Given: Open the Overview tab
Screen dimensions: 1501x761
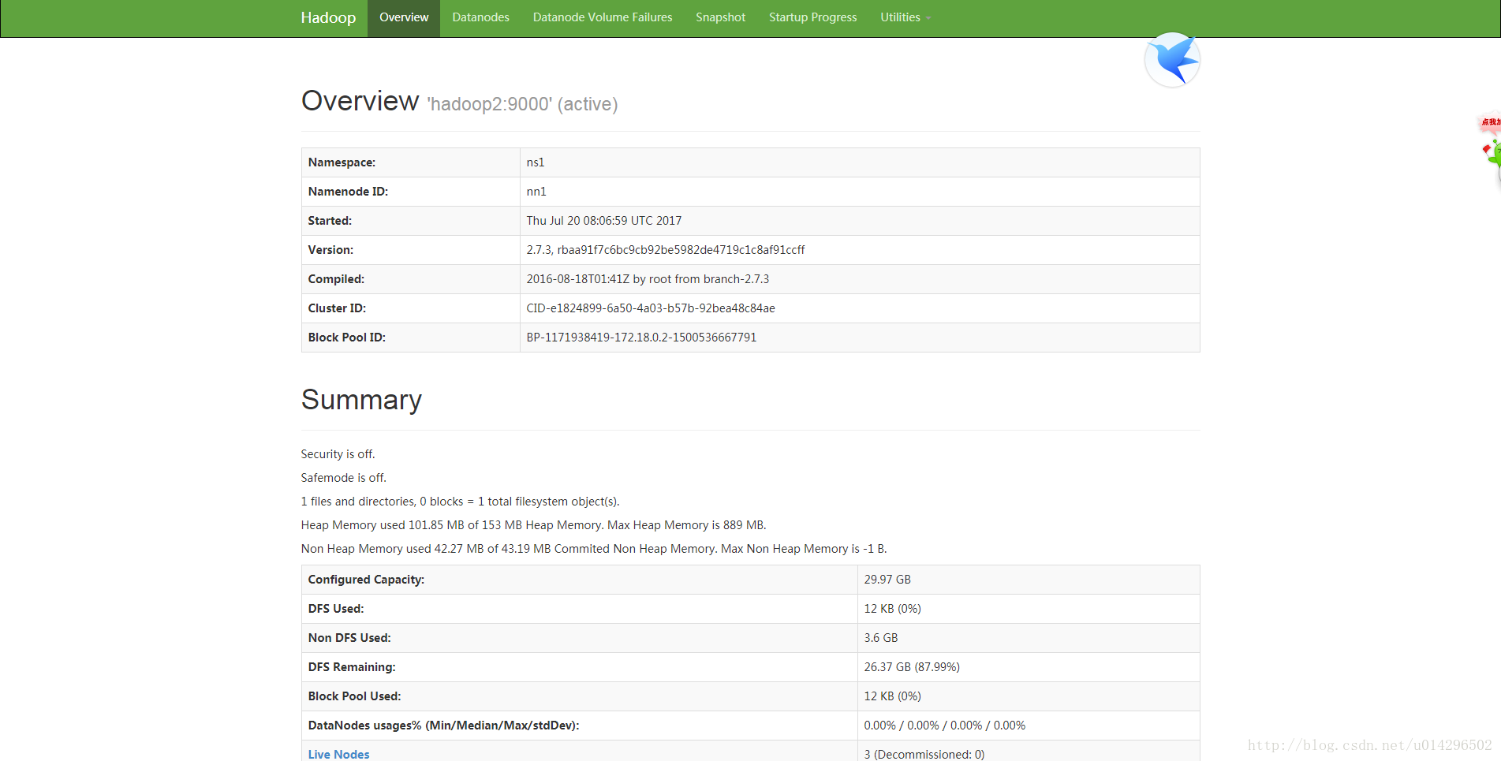Looking at the screenshot, I should point(404,17).
